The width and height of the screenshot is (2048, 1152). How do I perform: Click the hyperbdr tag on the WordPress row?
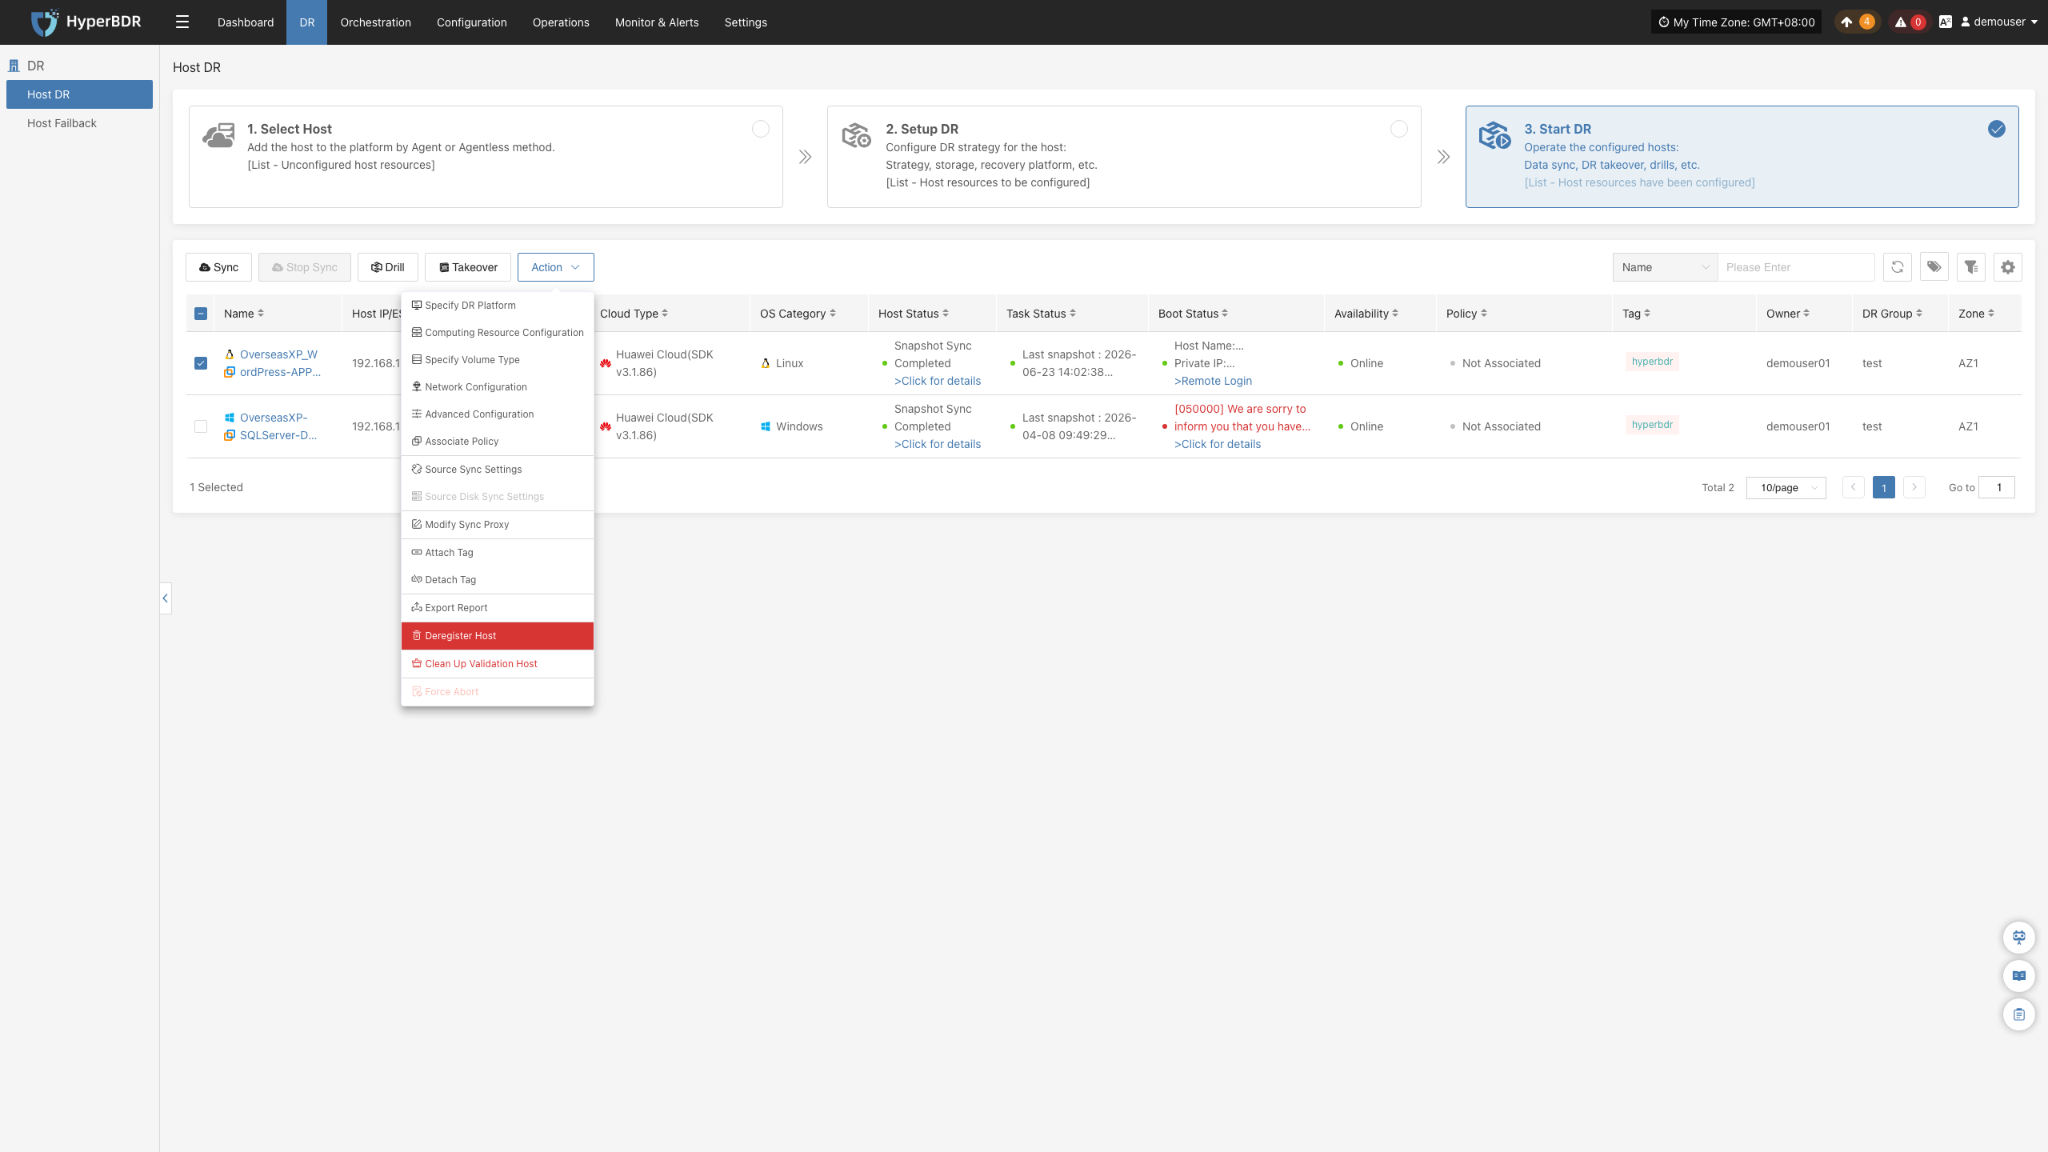click(1652, 362)
